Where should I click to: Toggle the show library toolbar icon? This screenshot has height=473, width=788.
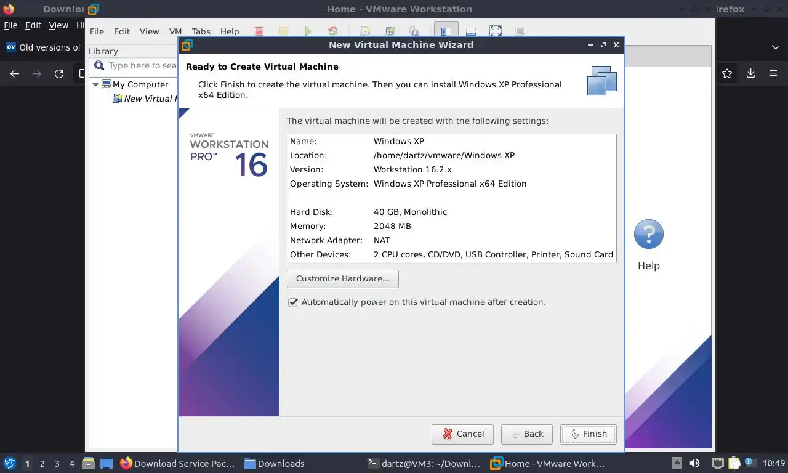click(x=446, y=31)
